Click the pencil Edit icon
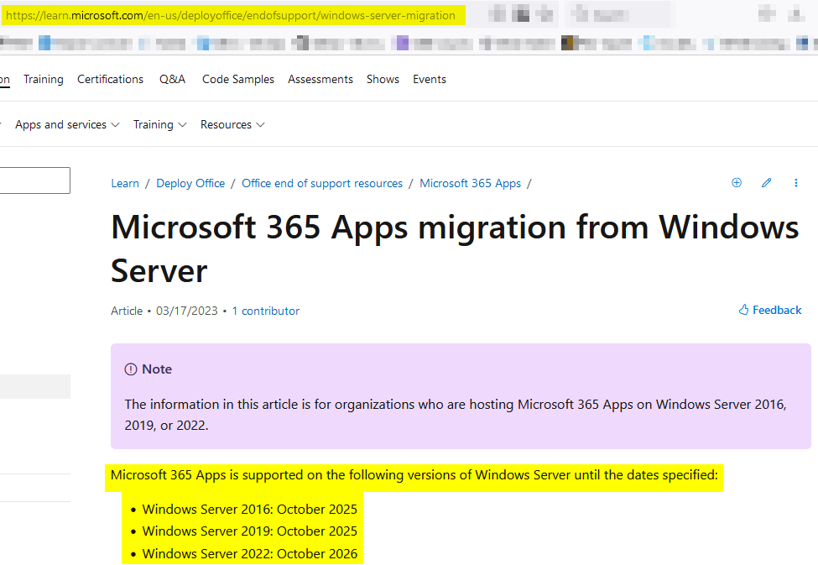 pyautogui.click(x=766, y=183)
